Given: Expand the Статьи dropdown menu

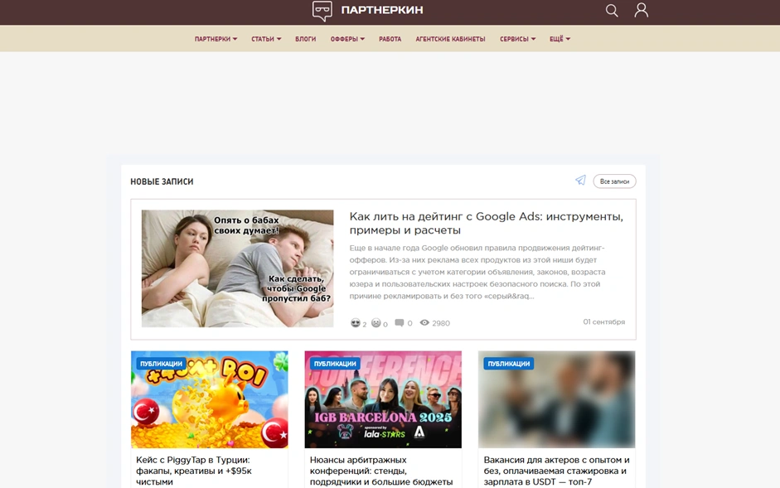Looking at the screenshot, I should [266, 39].
